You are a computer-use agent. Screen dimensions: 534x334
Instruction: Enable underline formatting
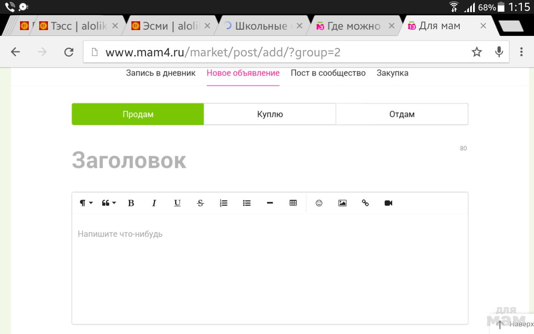point(177,203)
